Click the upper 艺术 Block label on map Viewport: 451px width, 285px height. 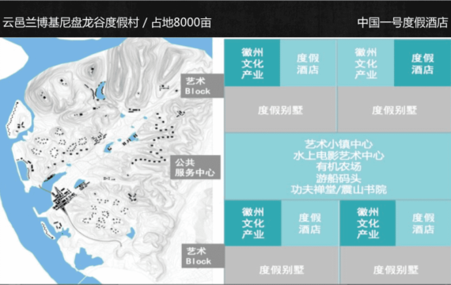pyautogui.click(x=203, y=85)
